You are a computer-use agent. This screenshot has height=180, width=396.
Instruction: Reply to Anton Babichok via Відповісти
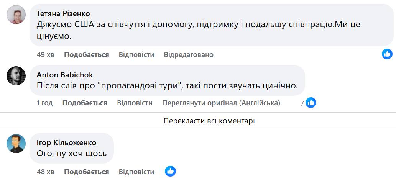point(135,103)
